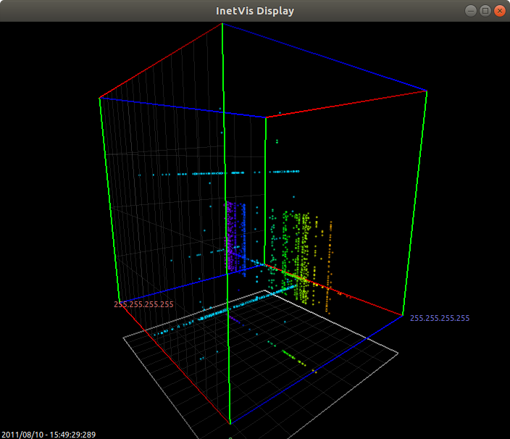Click the 2011/08/10 - 15:49:29:289 timestamp
The height and width of the screenshot is (439, 510).
click(49, 435)
